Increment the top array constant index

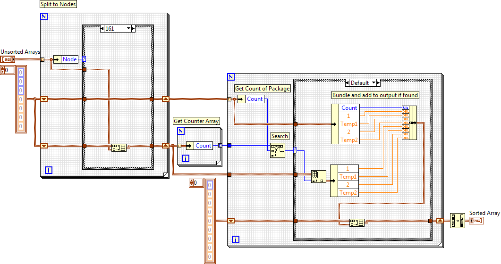(2, 68)
